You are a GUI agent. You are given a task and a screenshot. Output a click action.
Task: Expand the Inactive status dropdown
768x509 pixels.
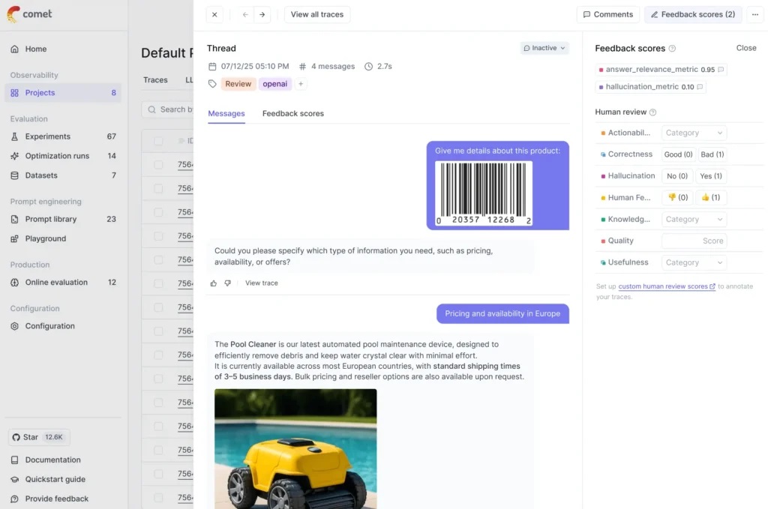coord(544,48)
